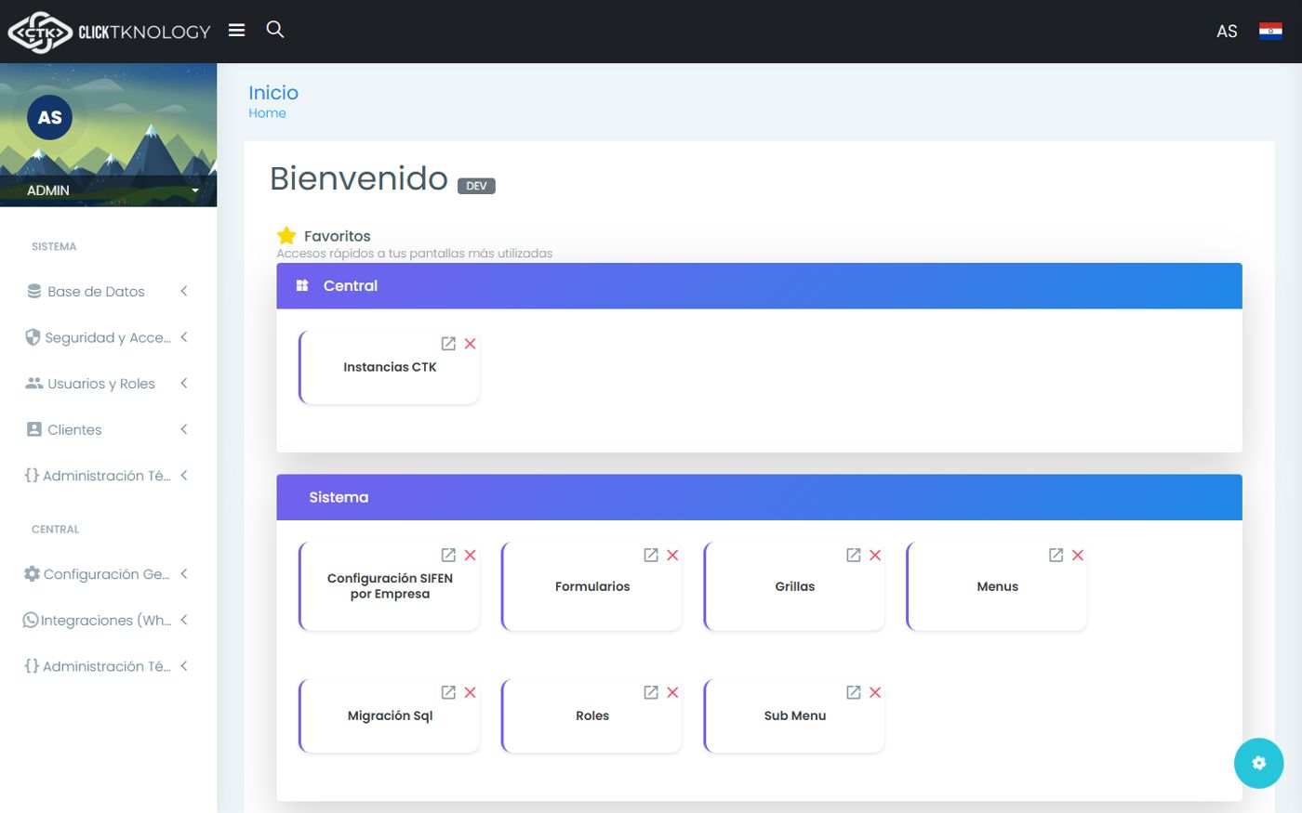Open the Menus card
1302x813 pixels.
[x=997, y=586]
